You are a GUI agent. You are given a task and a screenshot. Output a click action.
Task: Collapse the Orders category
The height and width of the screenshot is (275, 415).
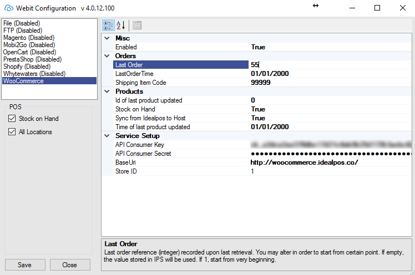[107, 56]
